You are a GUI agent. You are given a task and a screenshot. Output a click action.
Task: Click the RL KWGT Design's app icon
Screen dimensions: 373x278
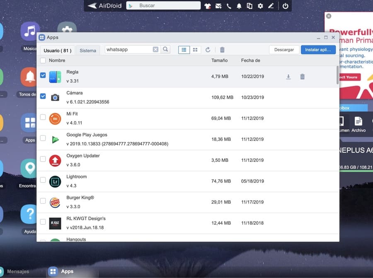coord(55,223)
